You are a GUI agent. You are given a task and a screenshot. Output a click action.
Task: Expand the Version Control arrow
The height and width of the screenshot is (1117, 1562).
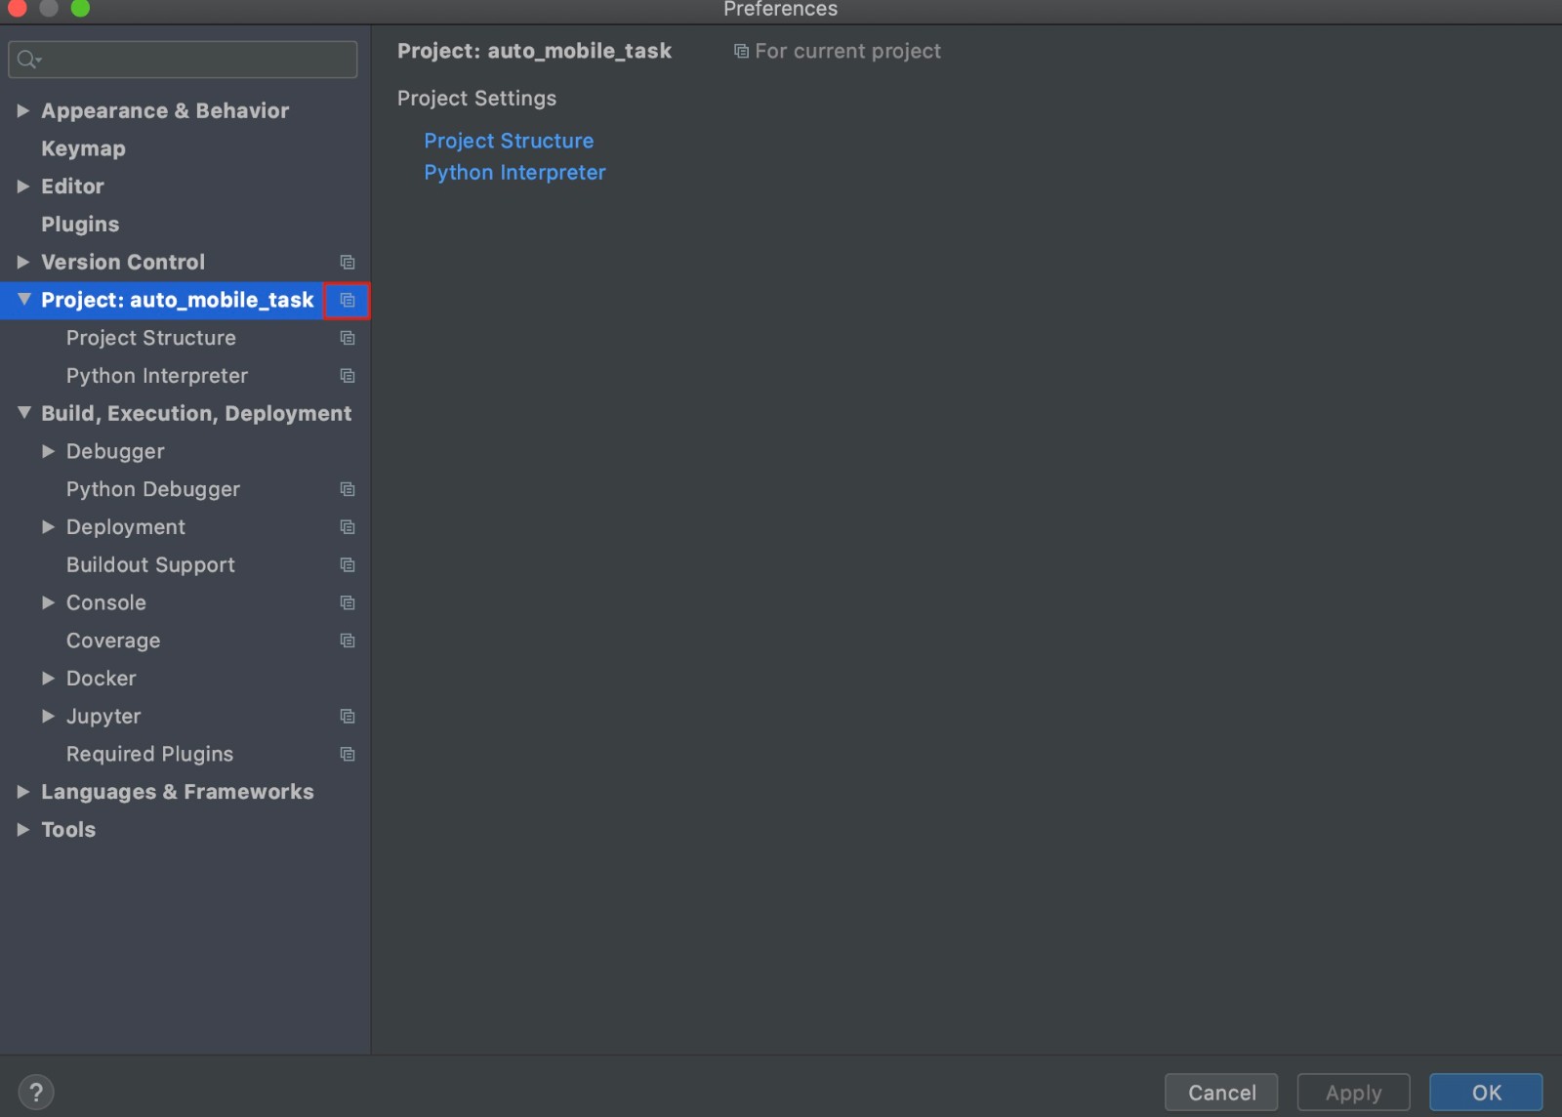coord(23,262)
